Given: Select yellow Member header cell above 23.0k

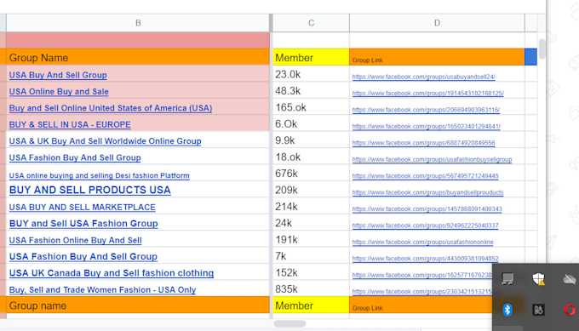Looking at the screenshot, I should coord(311,57).
